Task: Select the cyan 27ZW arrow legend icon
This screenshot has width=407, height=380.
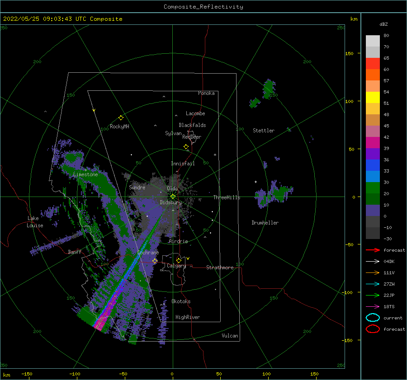Action: [x=373, y=284]
